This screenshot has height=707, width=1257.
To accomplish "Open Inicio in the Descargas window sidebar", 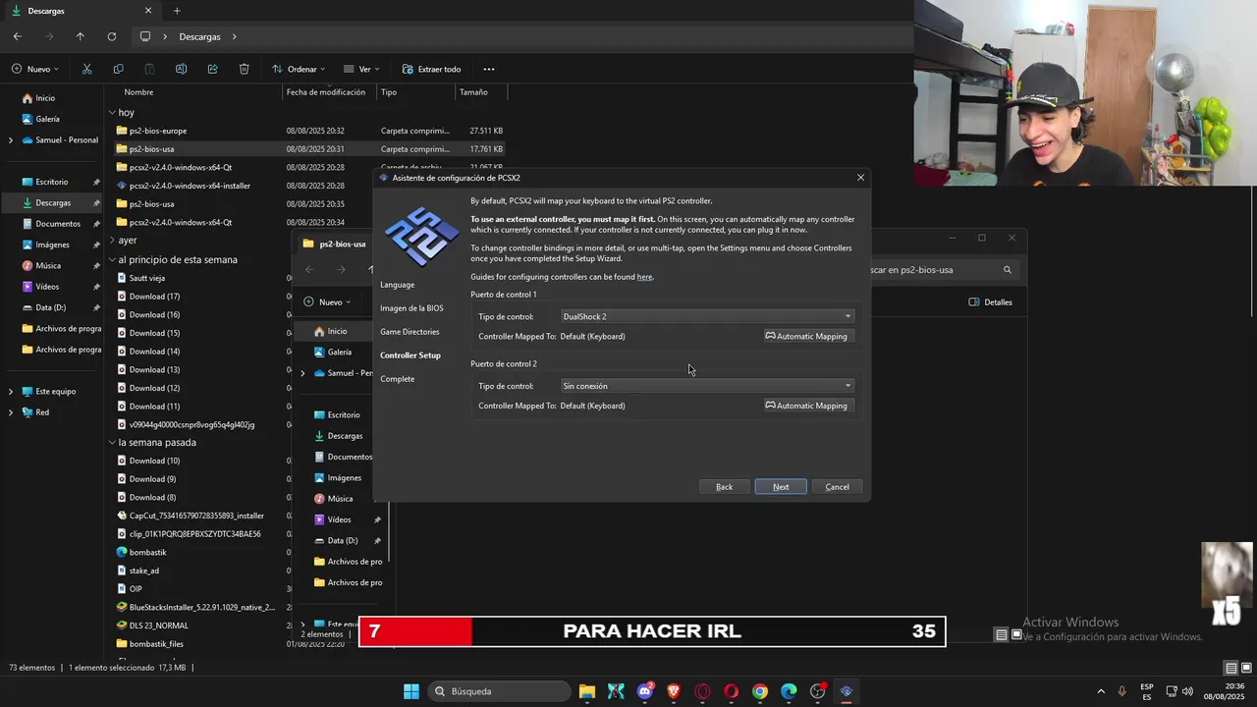I will coord(45,98).
